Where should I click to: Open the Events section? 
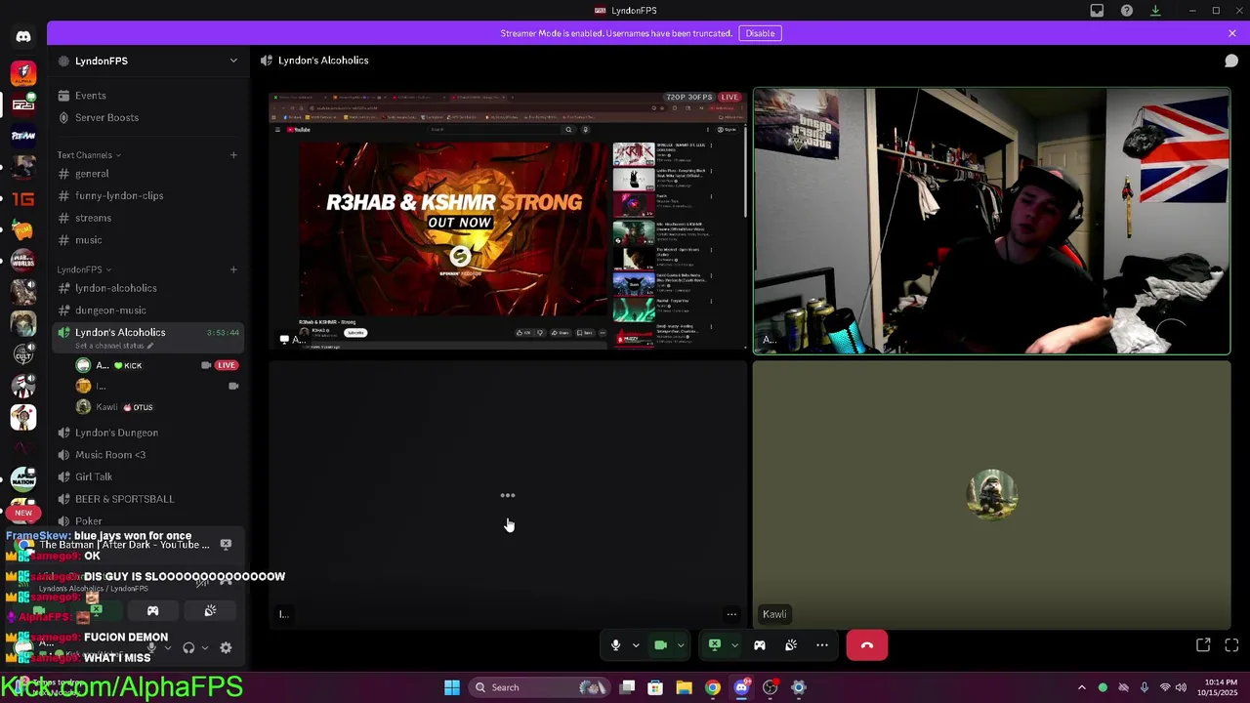[x=148, y=96]
